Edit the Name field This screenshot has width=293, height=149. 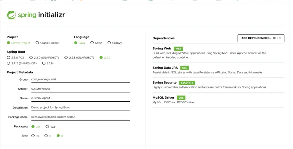80,98
